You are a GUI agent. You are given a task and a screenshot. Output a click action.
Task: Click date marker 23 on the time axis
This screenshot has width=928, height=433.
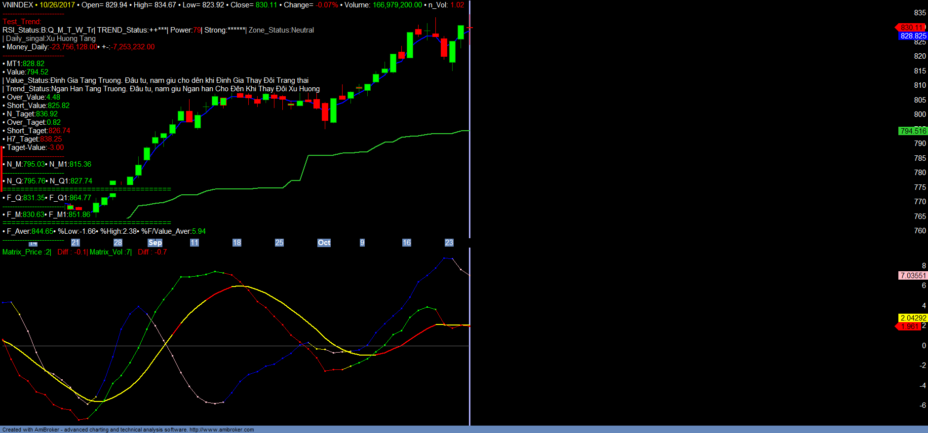pyautogui.click(x=449, y=243)
